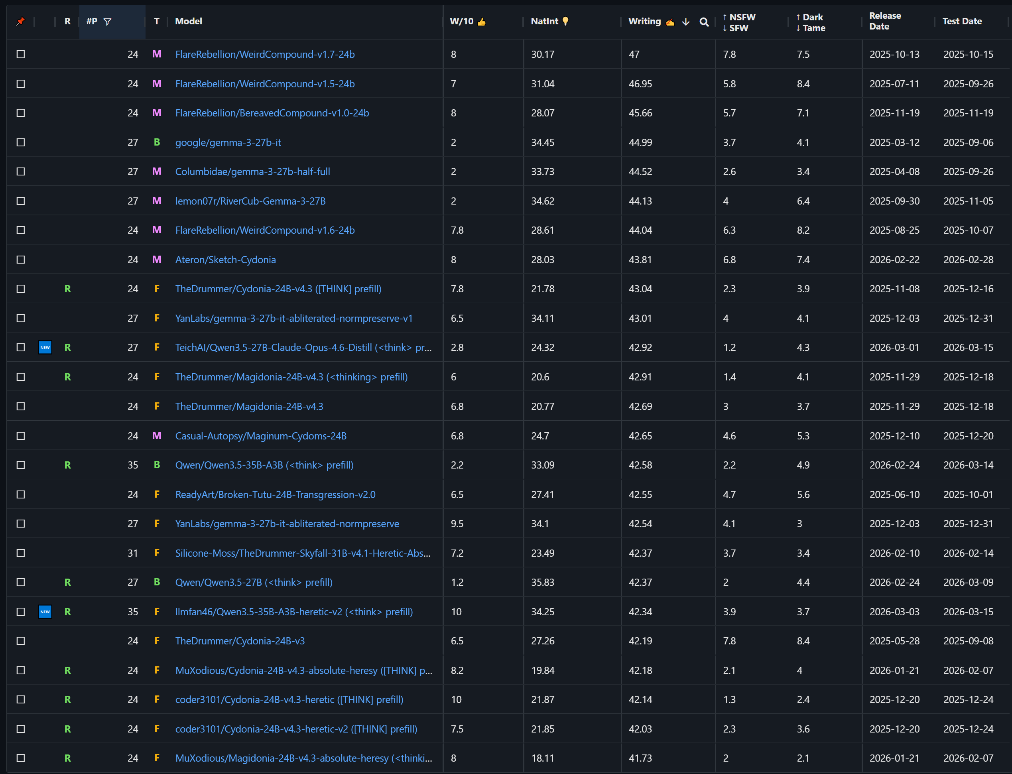Click W/10 value 9.5

(457, 524)
